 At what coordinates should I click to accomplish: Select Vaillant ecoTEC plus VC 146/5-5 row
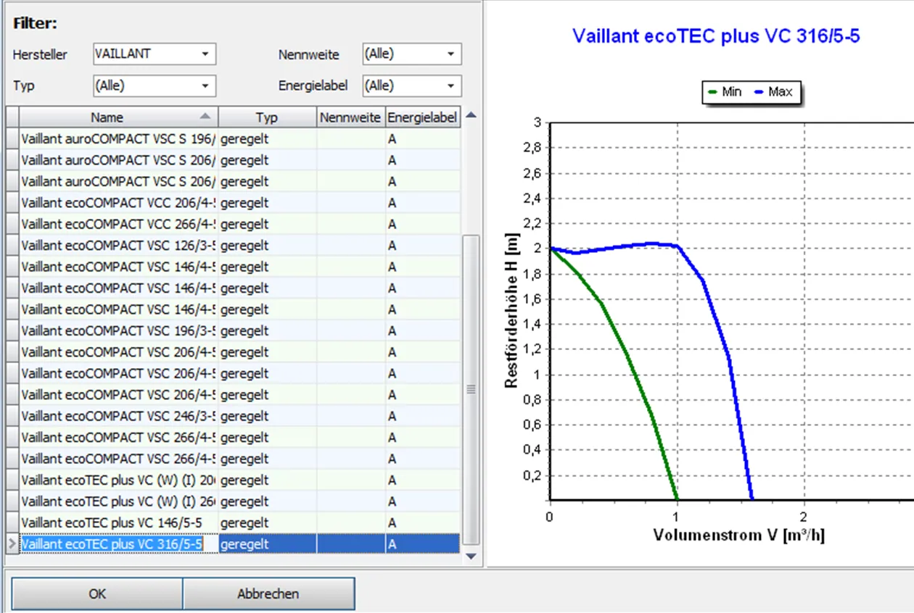coord(111,522)
